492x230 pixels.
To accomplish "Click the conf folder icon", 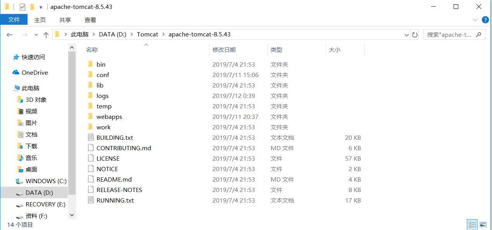I will [x=90, y=75].
